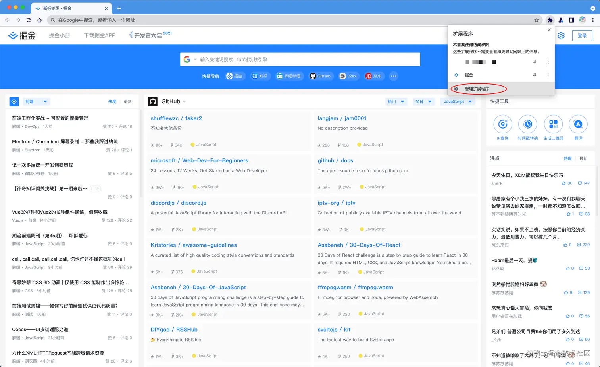Open the 时间戳转换 tool
600x367 pixels.
pyautogui.click(x=527, y=127)
